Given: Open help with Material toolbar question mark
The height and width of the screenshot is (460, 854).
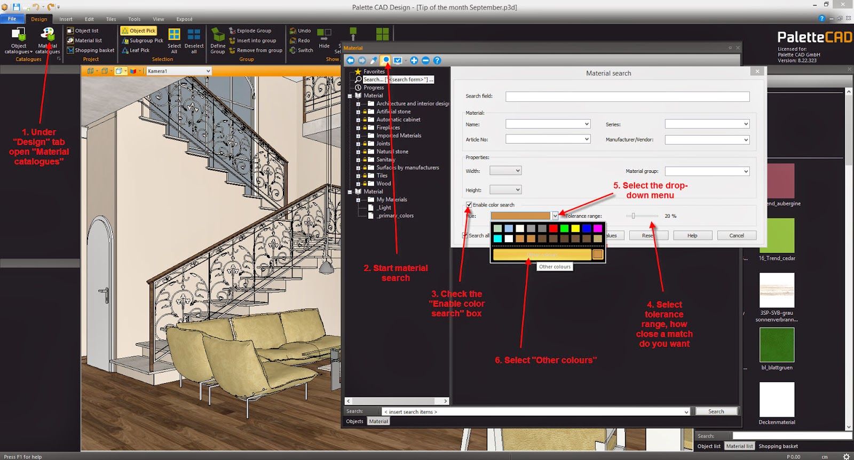Looking at the screenshot, I should click(437, 60).
